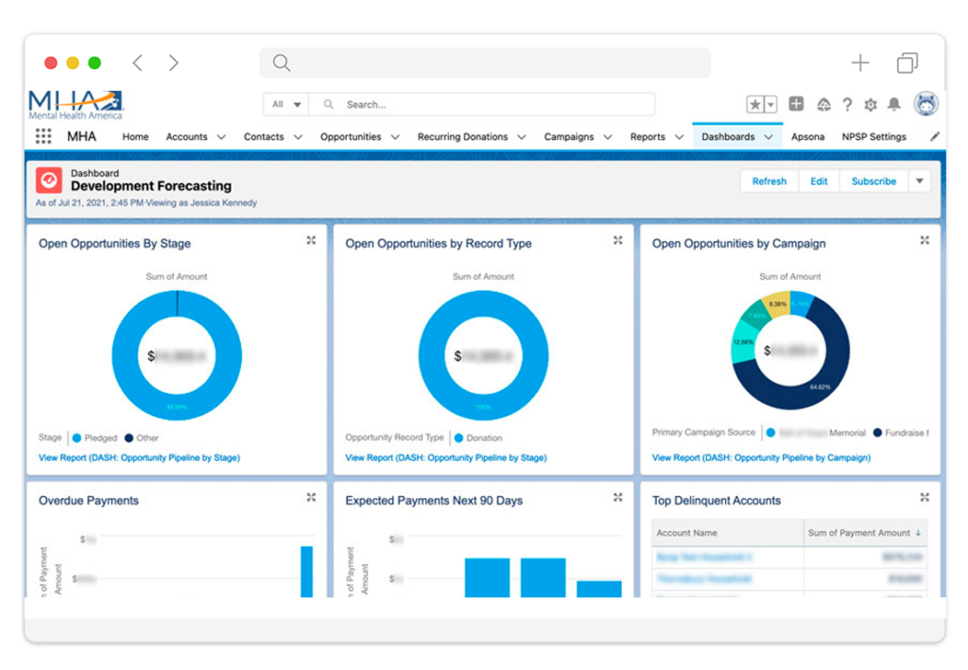Open the global actions plus icon
The image size is (968, 670).
pos(796,104)
